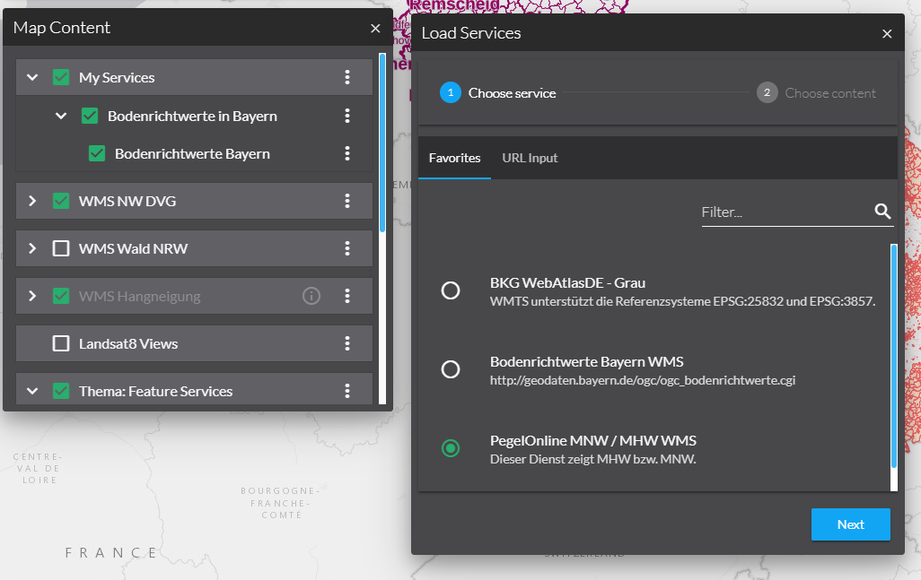Click the Next button
The image size is (921, 580).
point(850,524)
